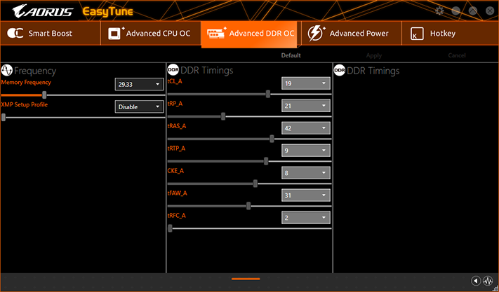Click the Hotkey keyboard icon
Screen dimensions: 499x292
[x=417, y=34]
